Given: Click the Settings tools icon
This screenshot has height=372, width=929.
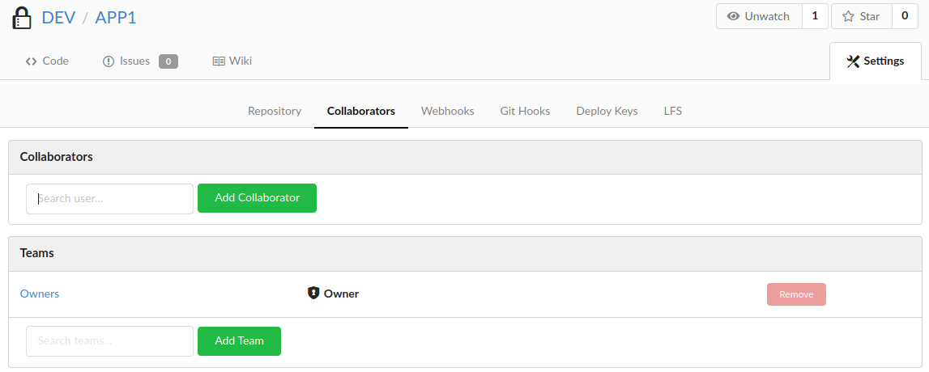Looking at the screenshot, I should click(x=853, y=61).
